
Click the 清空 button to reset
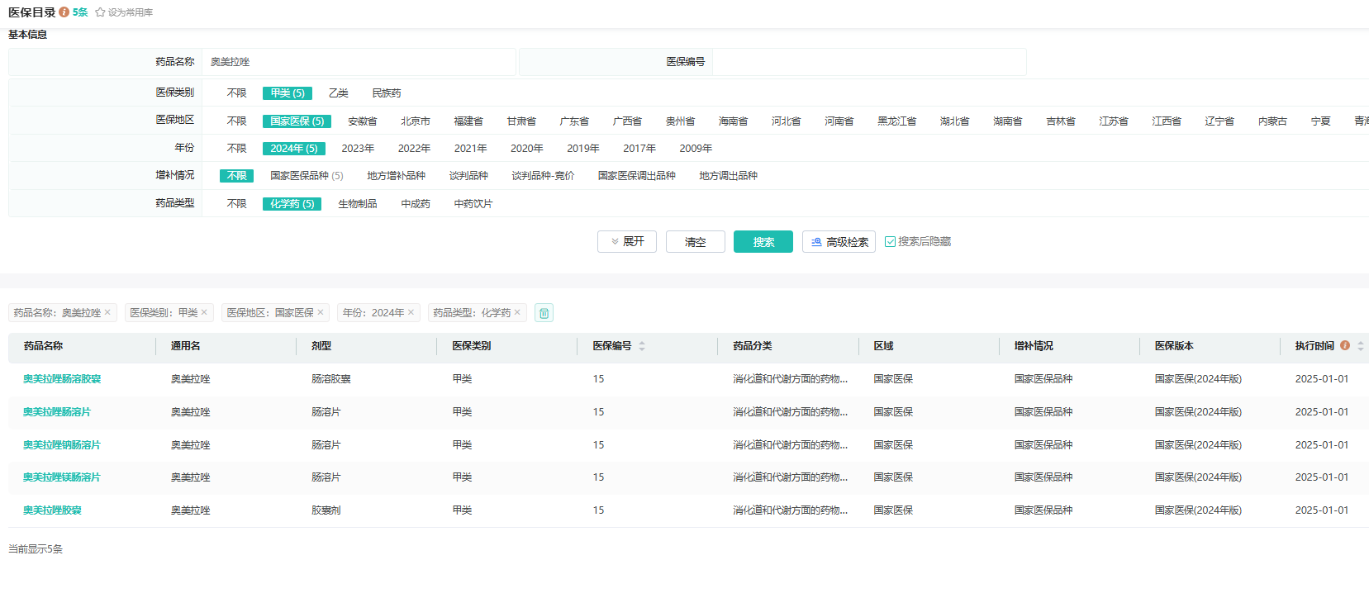click(695, 242)
